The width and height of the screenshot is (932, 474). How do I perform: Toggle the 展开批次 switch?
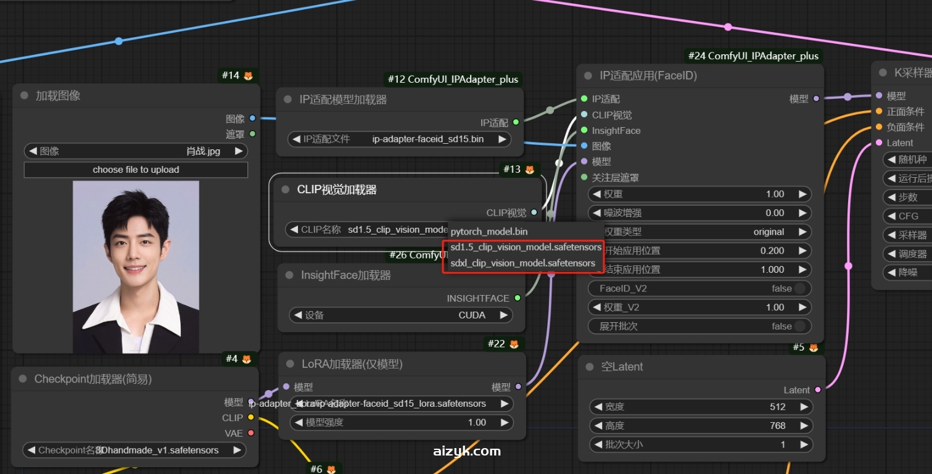coord(799,326)
